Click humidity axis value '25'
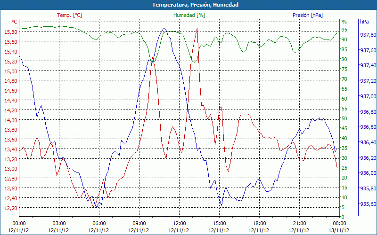The image size is (377, 235). click(x=344, y=168)
